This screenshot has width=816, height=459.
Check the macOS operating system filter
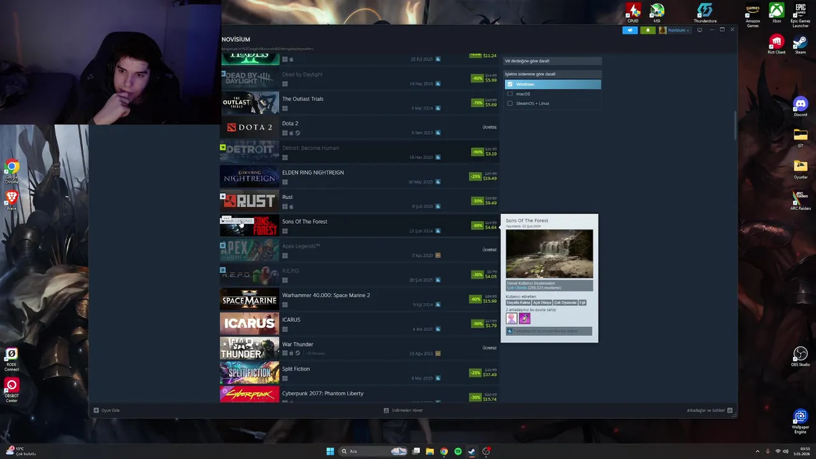pyautogui.click(x=510, y=94)
